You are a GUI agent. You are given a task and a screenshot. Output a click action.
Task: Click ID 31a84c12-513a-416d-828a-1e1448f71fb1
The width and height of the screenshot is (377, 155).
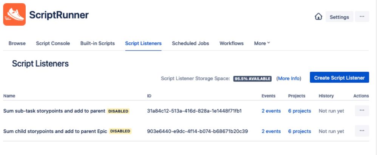[194, 111]
